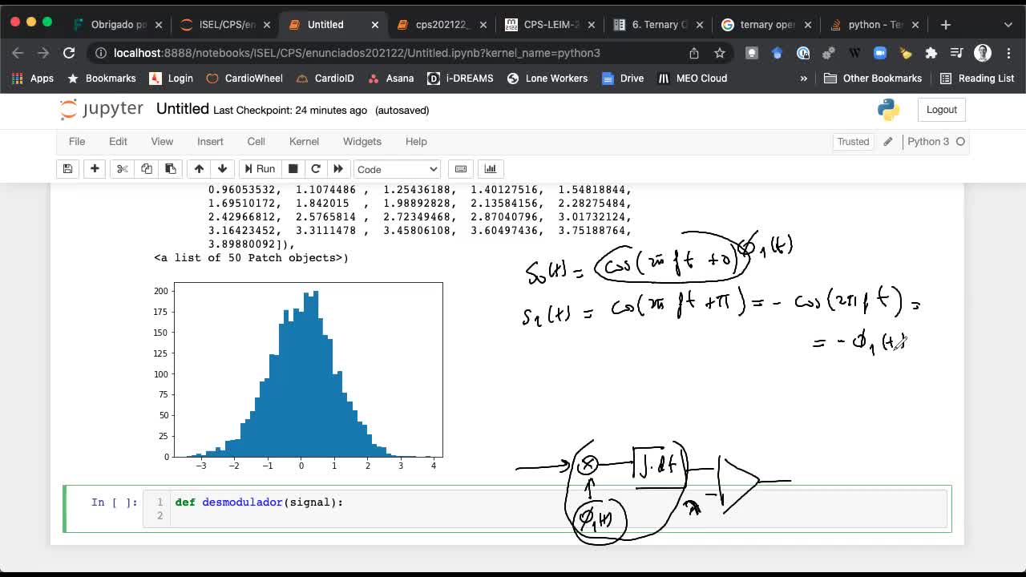This screenshot has height=577, width=1026.
Task: Cut selected cells with scissors icon
Action: (122, 169)
